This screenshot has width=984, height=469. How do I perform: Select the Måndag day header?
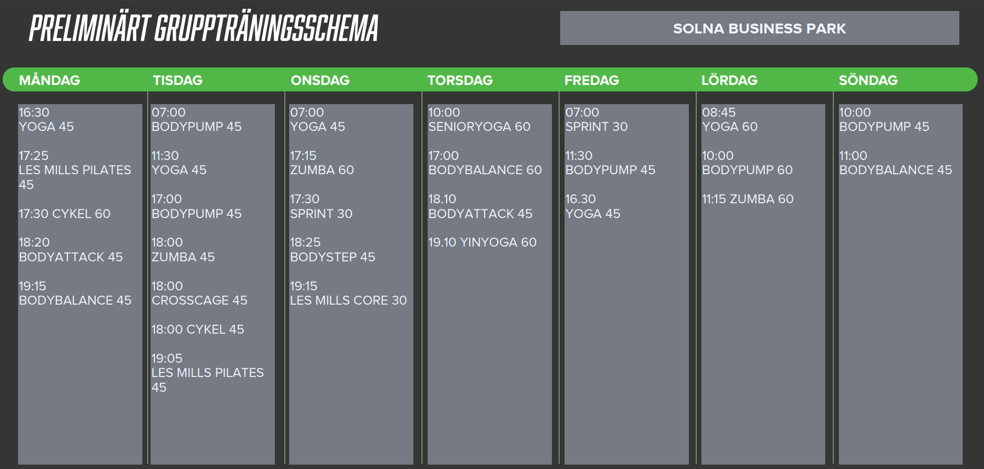pos(49,80)
